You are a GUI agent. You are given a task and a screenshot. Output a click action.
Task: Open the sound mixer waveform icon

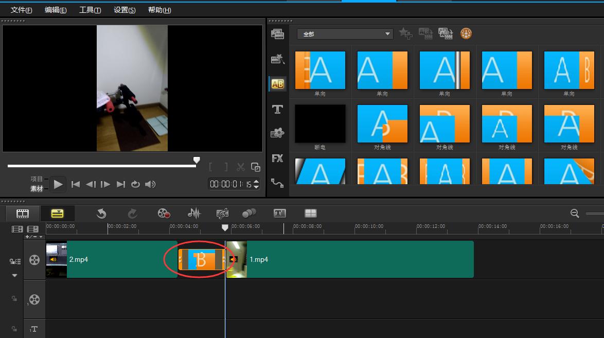(x=194, y=213)
